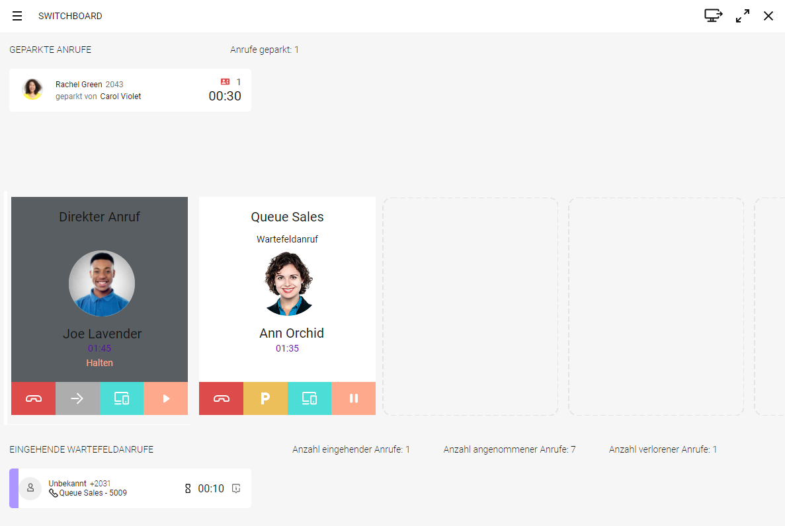This screenshot has width=785, height=526.
Task: Close the Switchboard window
Action: click(768, 16)
